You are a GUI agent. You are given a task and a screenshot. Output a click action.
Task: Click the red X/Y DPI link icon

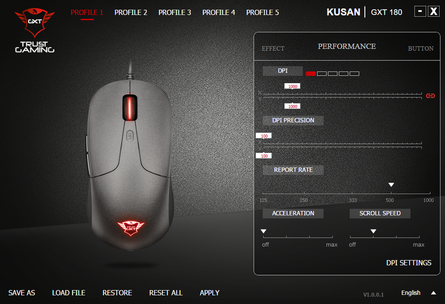pyautogui.click(x=430, y=96)
